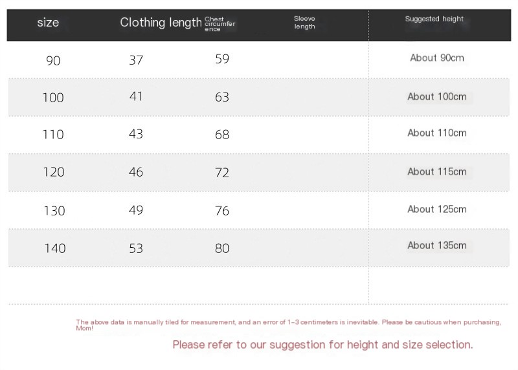The height and width of the screenshot is (370, 518).
Task: Select the size 100 cell
Action: point(53,98)
